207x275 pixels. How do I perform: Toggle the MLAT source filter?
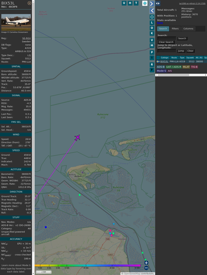(186, 67)
